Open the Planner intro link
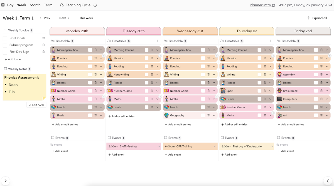Image resolution: width=334 pixels, height=186 pixels. [x=261, y=5]
